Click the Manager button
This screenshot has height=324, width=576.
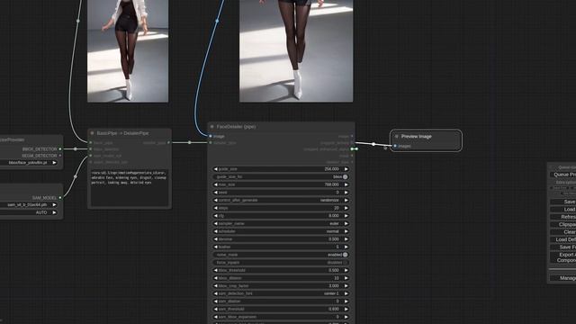pyautogui.click(x=563, y=278)
